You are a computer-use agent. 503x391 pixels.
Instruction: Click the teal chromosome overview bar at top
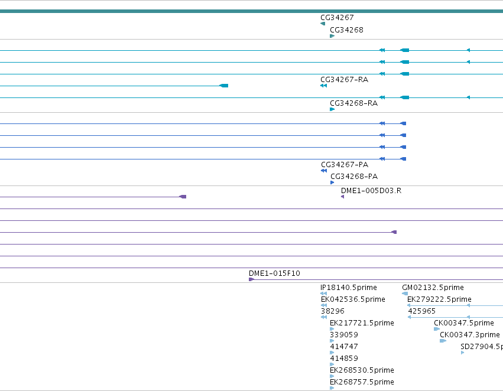252,12
